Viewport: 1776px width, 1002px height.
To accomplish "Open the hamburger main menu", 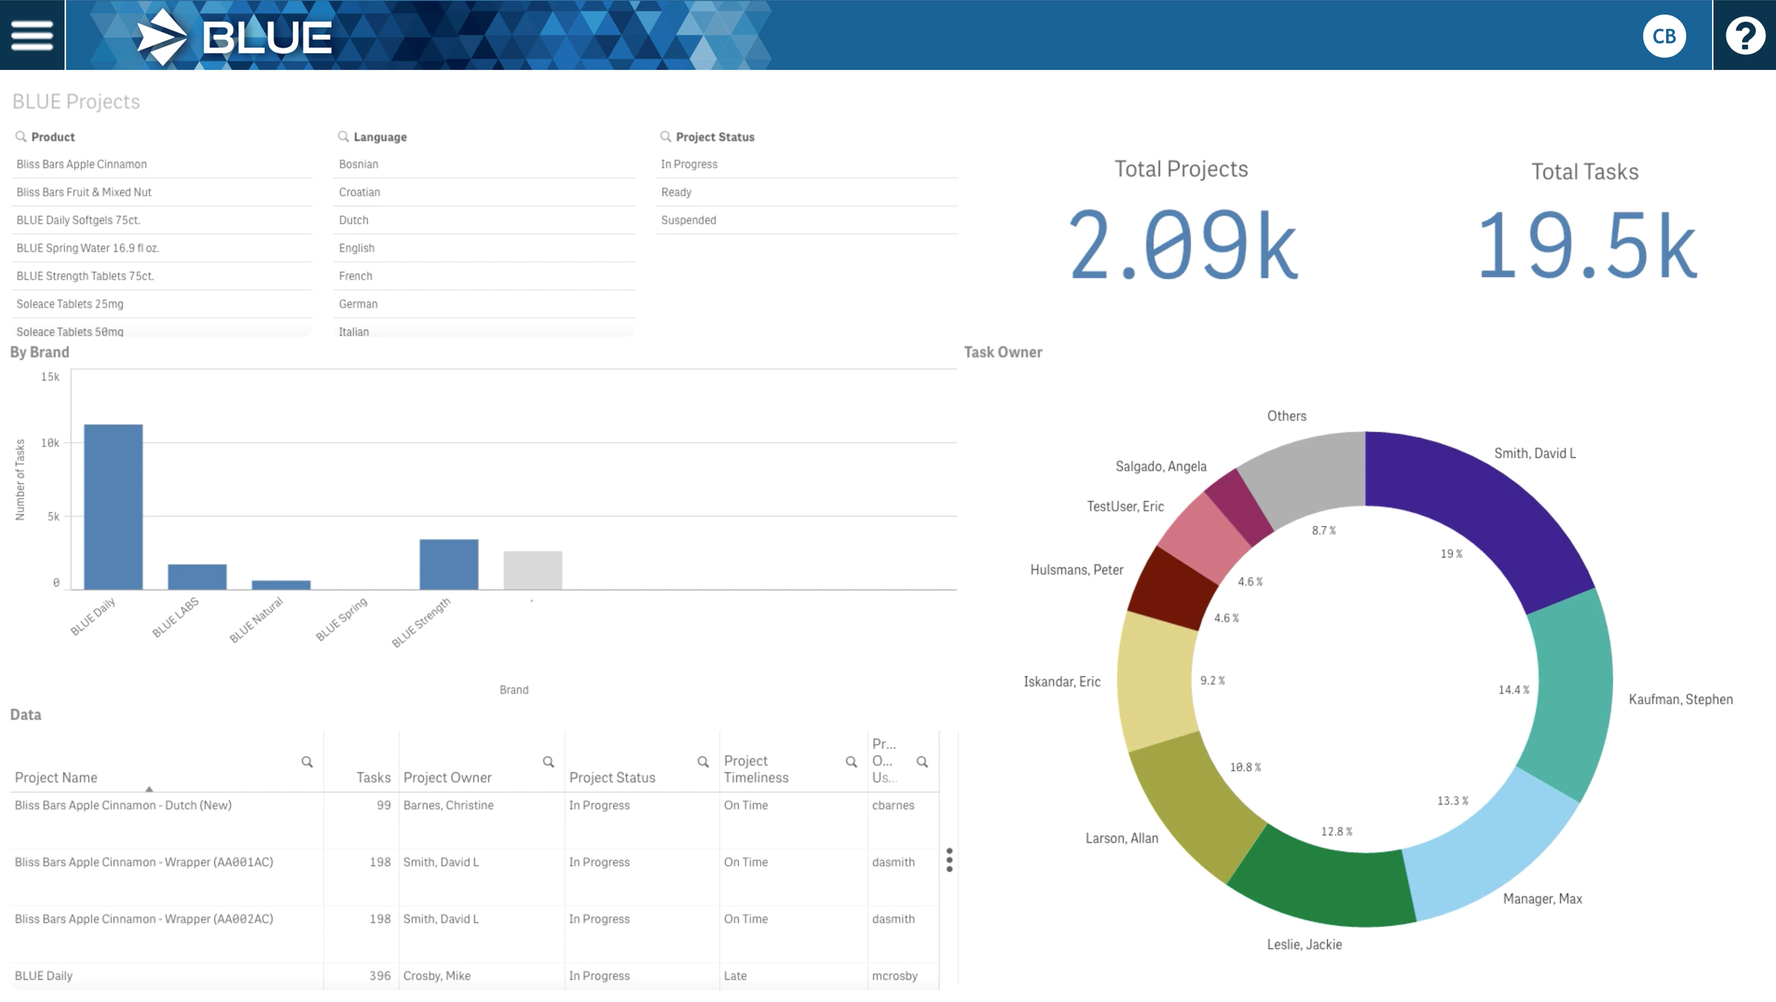I will (31, 35).
